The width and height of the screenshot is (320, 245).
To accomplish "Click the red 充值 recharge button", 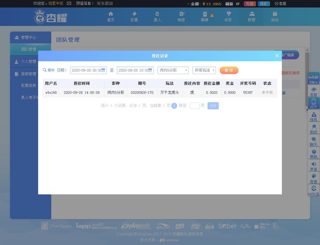I will tap(249, 4).
